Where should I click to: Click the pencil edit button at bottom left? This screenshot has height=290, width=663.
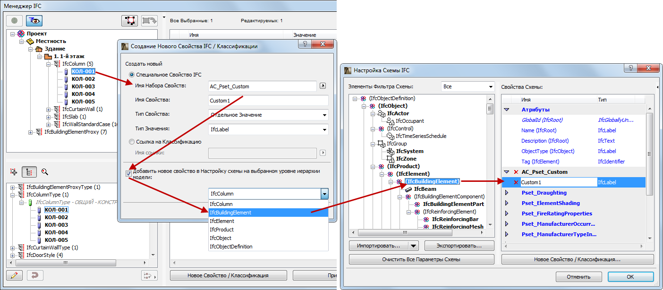pyautogui.click(x=15, y=275)
